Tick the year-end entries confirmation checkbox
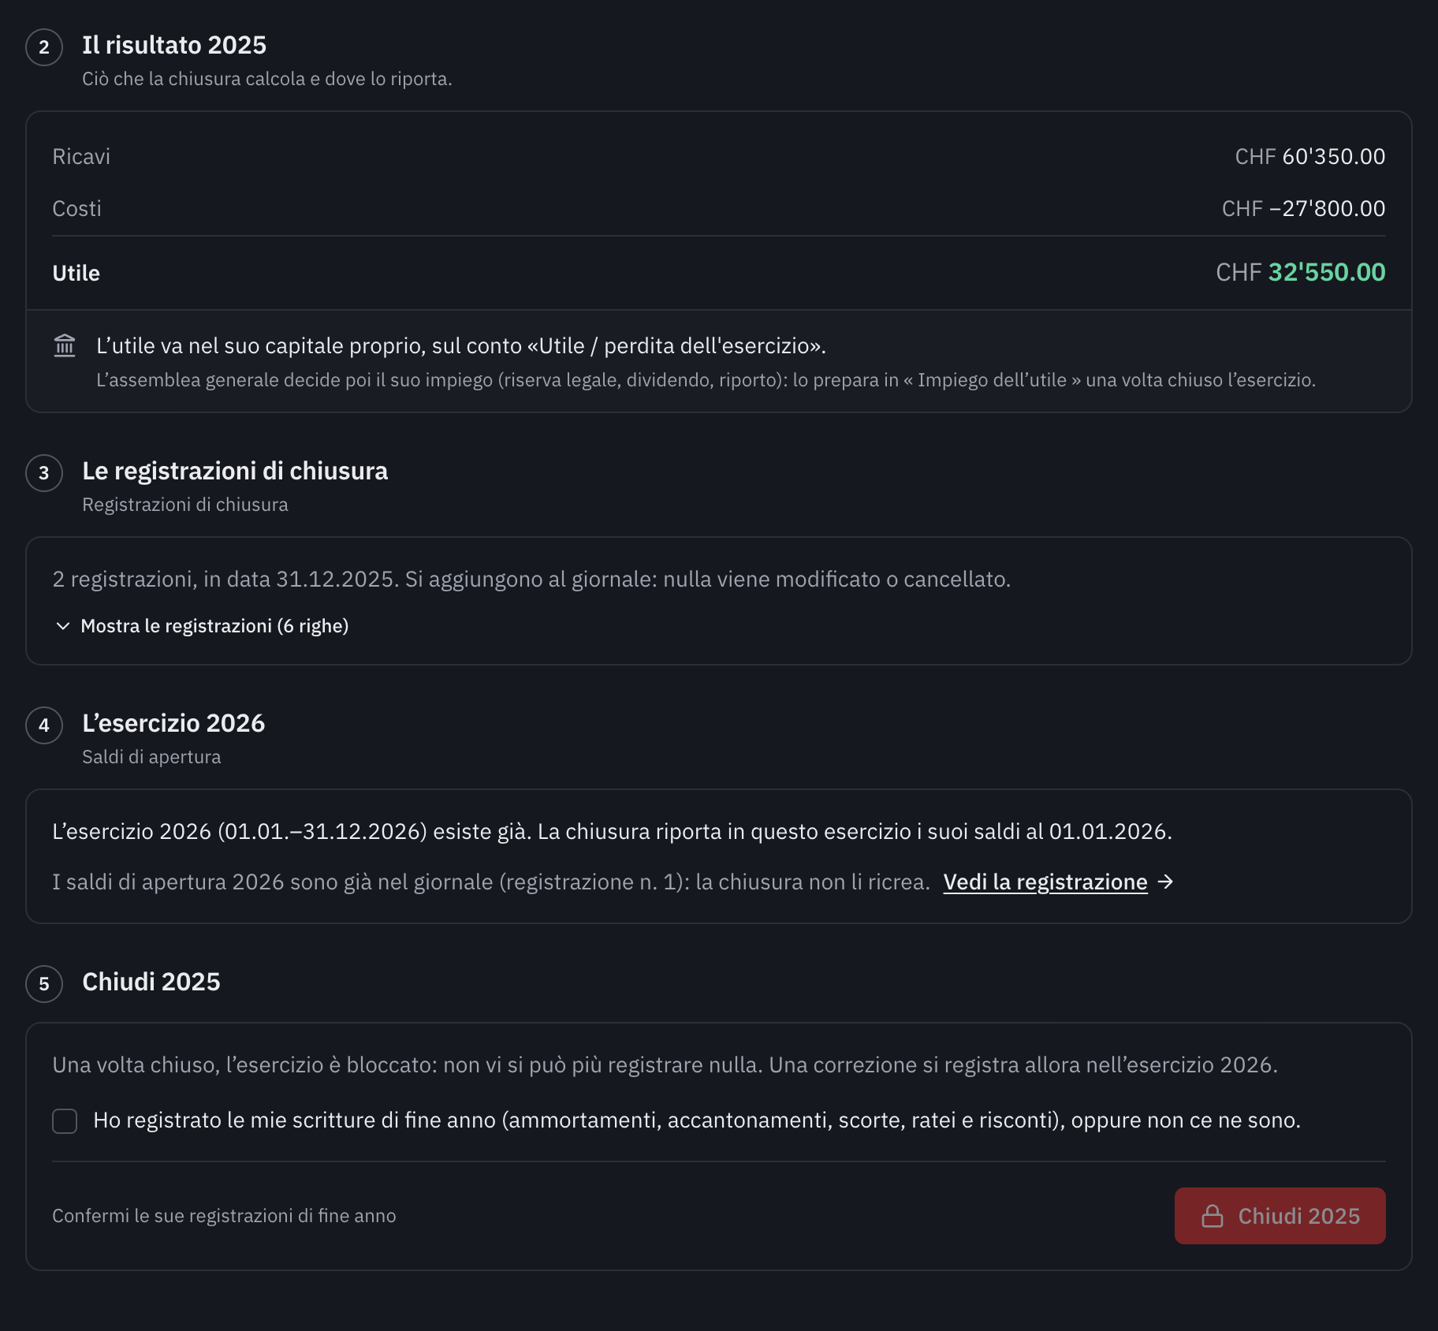Viewport: 1438px width, 1331px height. pos(65,1120)
